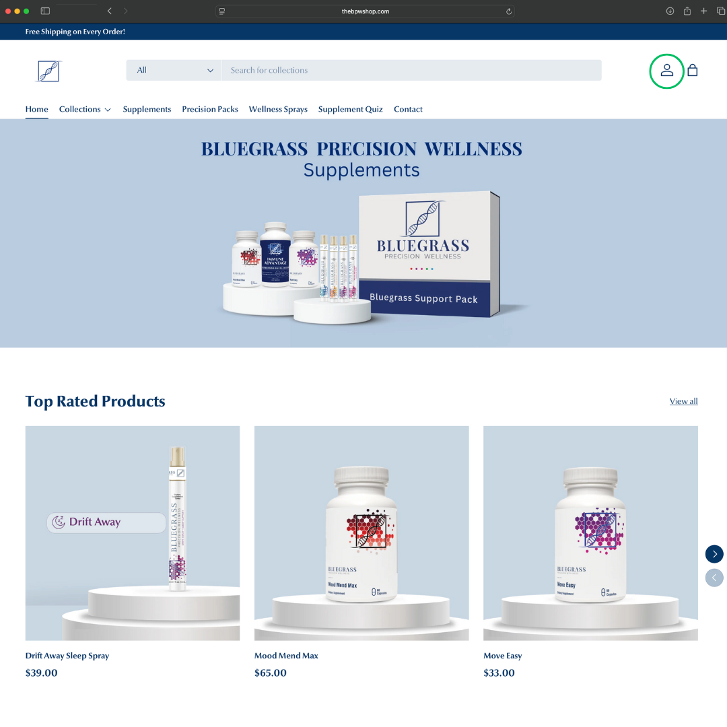The height and width of the screenshot is (727, 727).
Task: Open the shopping bag cart icon
Action: 692,70
